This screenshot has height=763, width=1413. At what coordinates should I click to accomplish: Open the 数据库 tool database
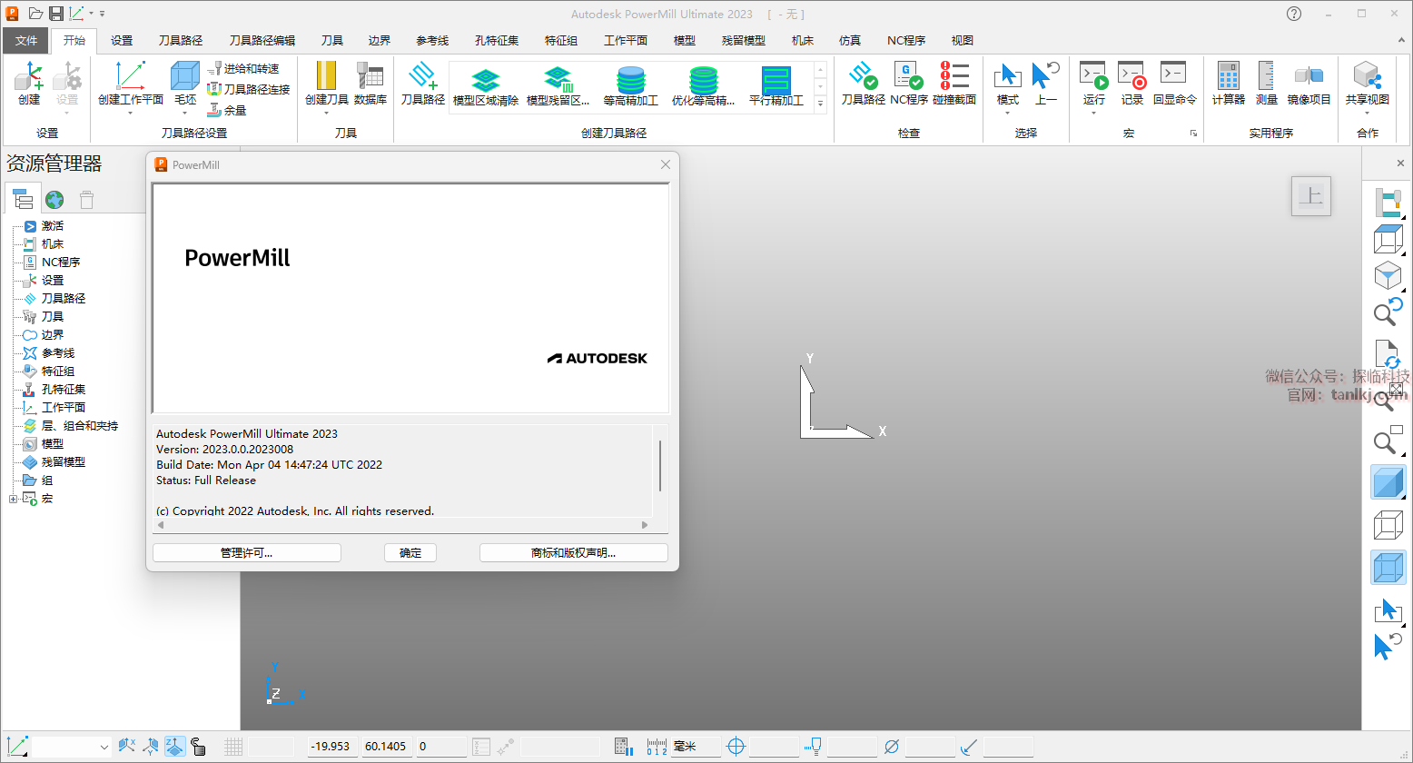coord(370,84)
